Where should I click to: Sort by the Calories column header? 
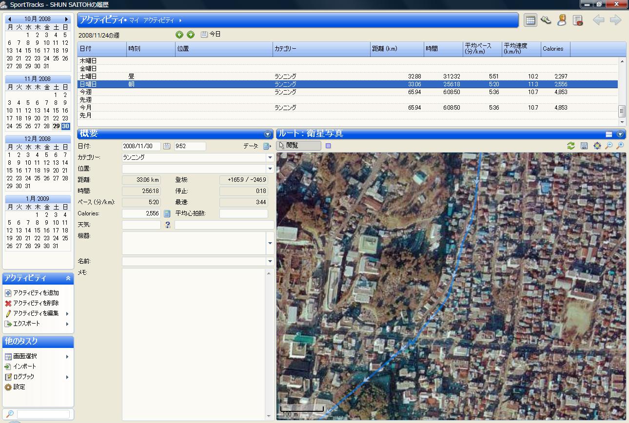pos(555,49)
